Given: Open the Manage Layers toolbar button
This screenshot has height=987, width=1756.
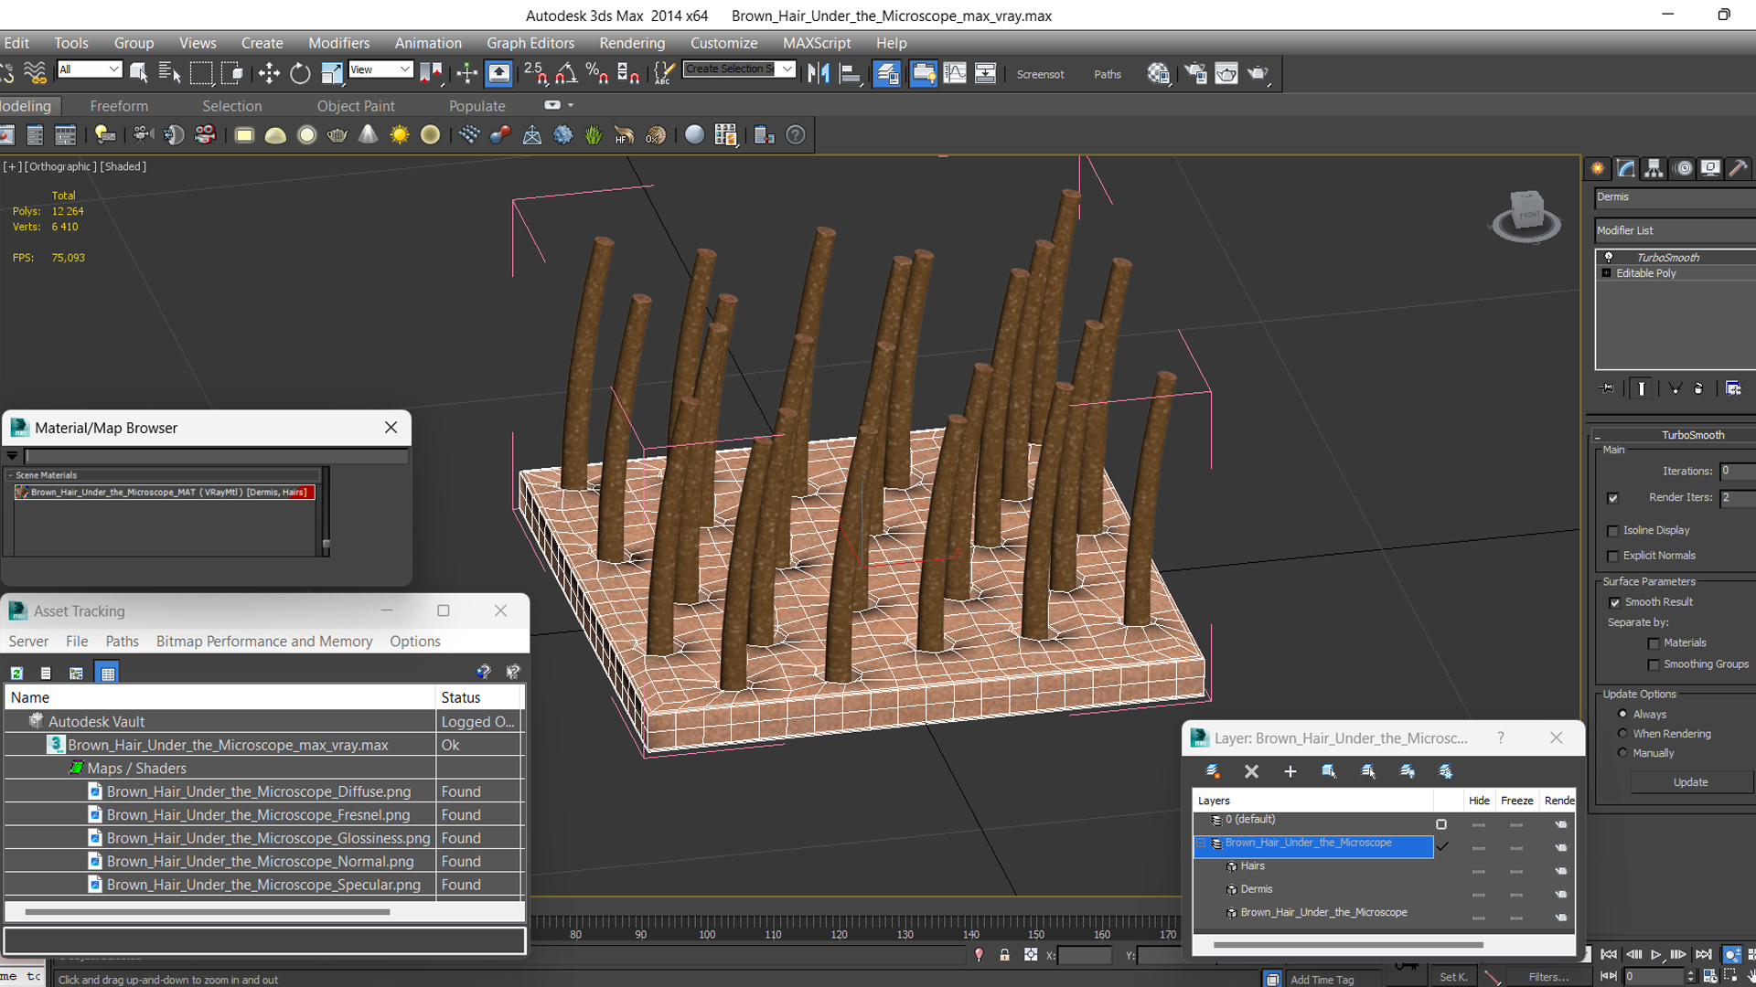Looking at the screenshot, I should tap(887, 73).
